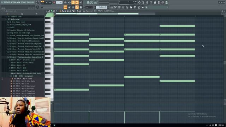Viewport: 226px width, 127px height.
Task: Open the plugin picker plug icon
Action: (x=135, y=7)
